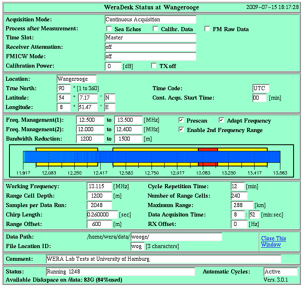Disable the Adapt Frequency checkbox
303x287 pixels.
[221, 120]
